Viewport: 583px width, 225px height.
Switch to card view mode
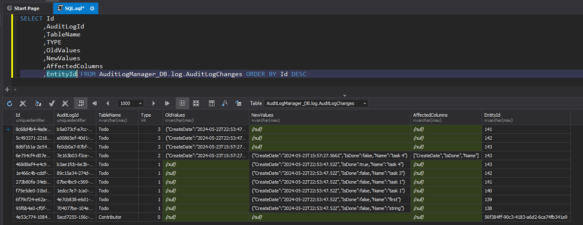196,103
